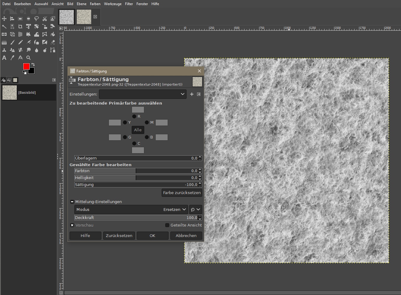Viewport: 401px width, 295px height.
Task: Open the Werkzeuge menu
Action: [x=113, y=4]
